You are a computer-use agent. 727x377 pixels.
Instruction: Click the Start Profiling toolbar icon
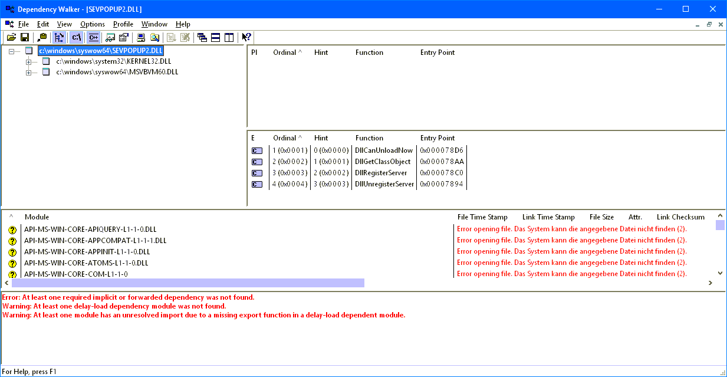coord(172,37)
